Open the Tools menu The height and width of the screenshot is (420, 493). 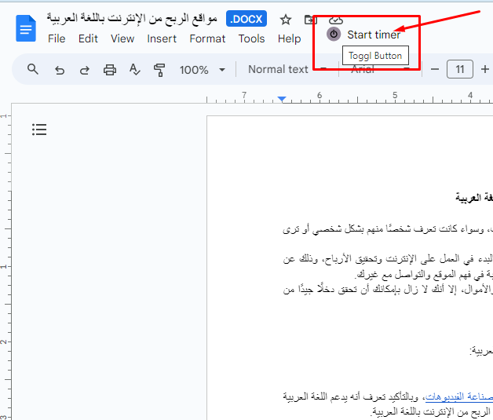[251, 38]
